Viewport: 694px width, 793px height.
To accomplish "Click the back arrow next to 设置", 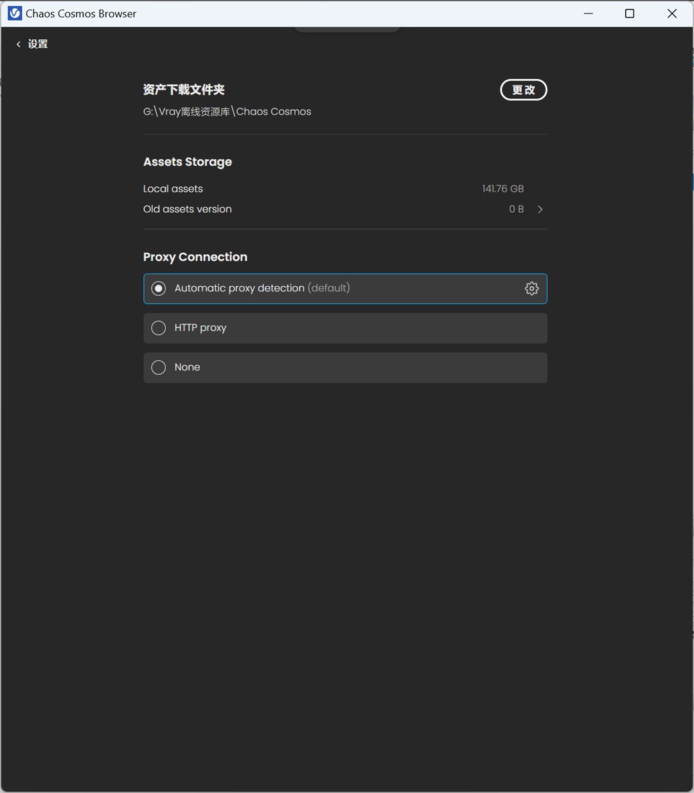I will tap(18, 44).
